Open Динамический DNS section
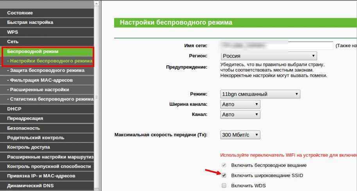Image resolution: width=357 pixels, height=191 pixels. coord(47,186)
